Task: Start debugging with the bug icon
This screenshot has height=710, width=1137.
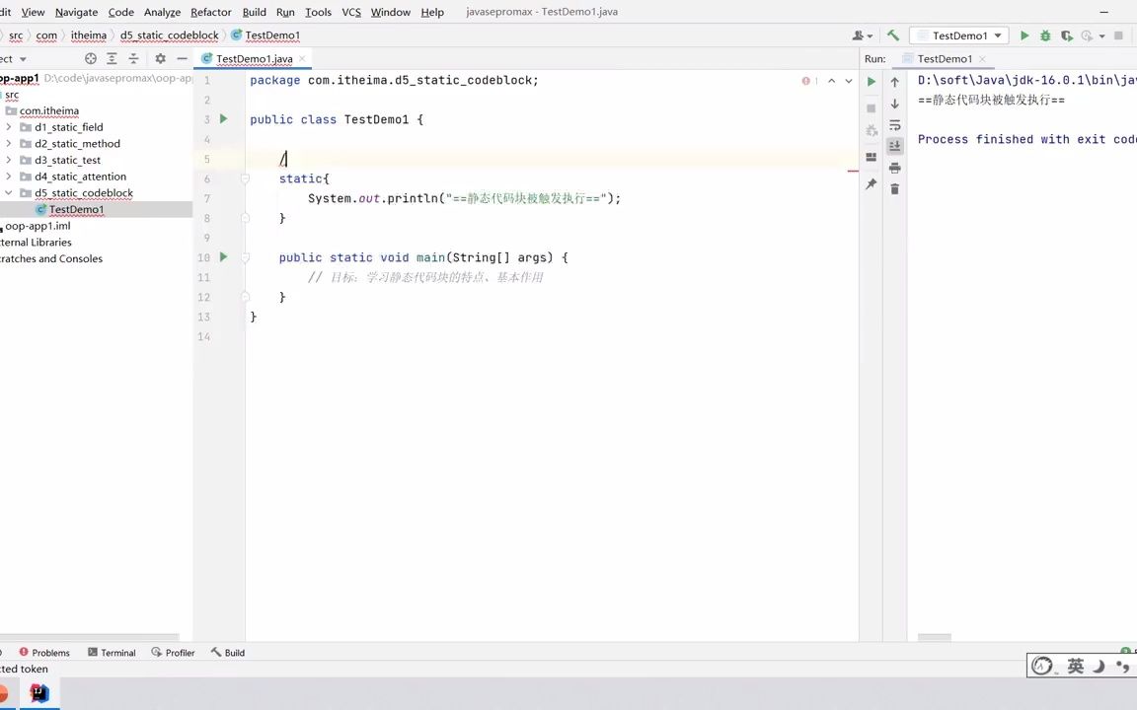Action: 1044,35
